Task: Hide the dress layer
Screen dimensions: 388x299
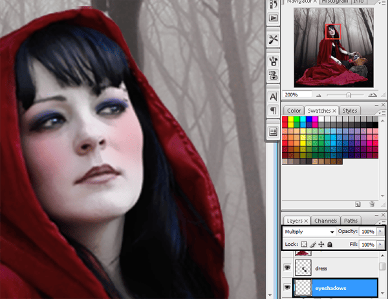Action: pyautogui.click(x=288, y=266)
